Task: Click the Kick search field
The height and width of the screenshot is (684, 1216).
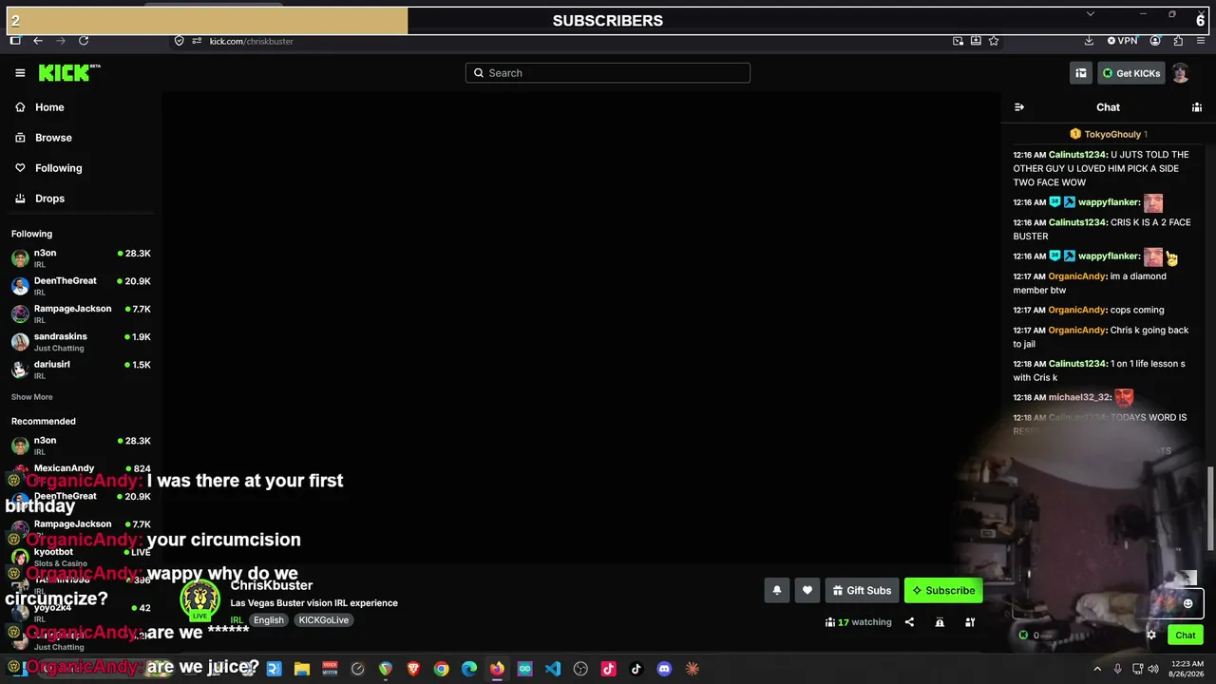Action: 608,73
